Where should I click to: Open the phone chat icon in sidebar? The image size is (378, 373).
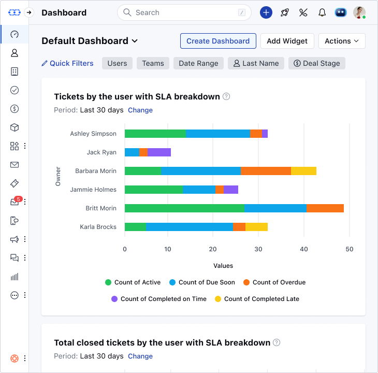(14, 221)
